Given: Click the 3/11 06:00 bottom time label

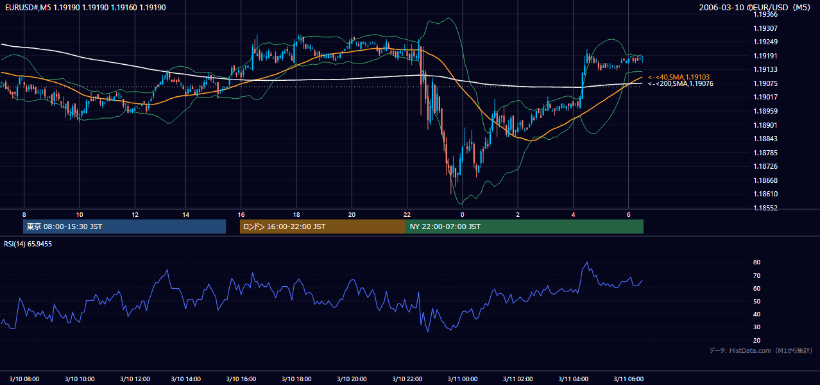Looking at the screenshot, I should 628,379.
